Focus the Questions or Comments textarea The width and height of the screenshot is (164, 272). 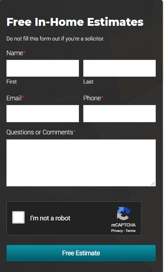point(81,163)
